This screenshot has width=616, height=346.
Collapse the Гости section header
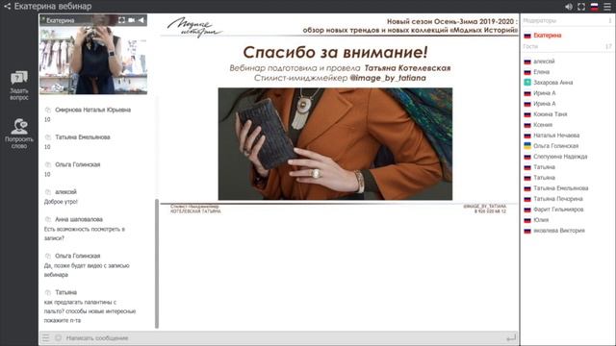(568, 46)
